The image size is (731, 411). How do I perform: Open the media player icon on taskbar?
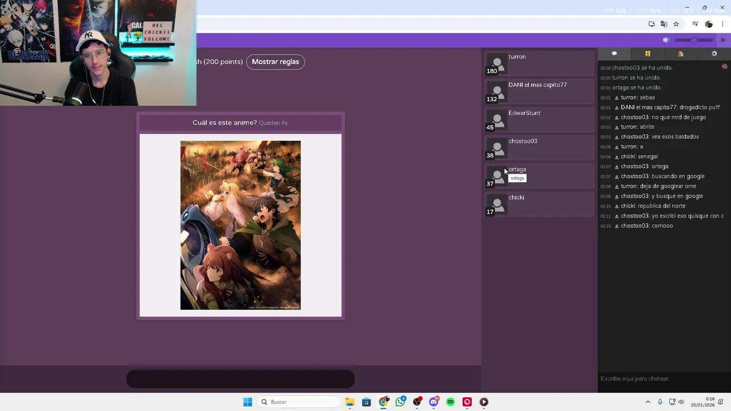point(484,402)
